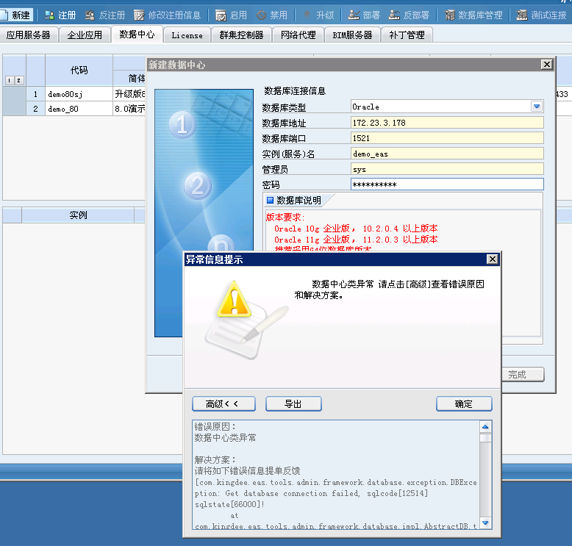Image resolution: width=572 pixels, height=546 pixels.
Task: Open the 网络代理 tab
Action: click(298, 35)
